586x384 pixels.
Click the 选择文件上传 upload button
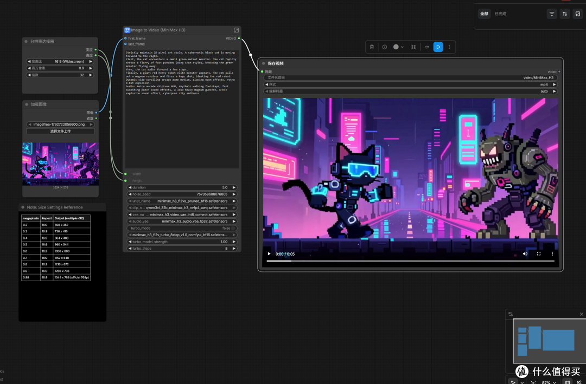60,131
